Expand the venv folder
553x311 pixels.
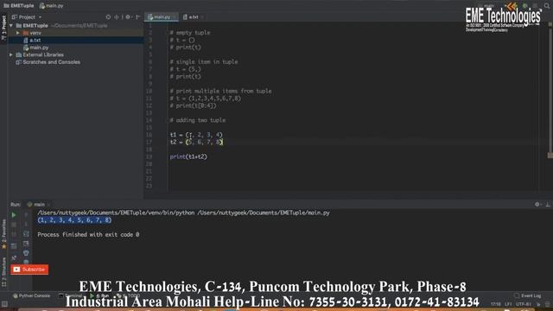point(17,33)
